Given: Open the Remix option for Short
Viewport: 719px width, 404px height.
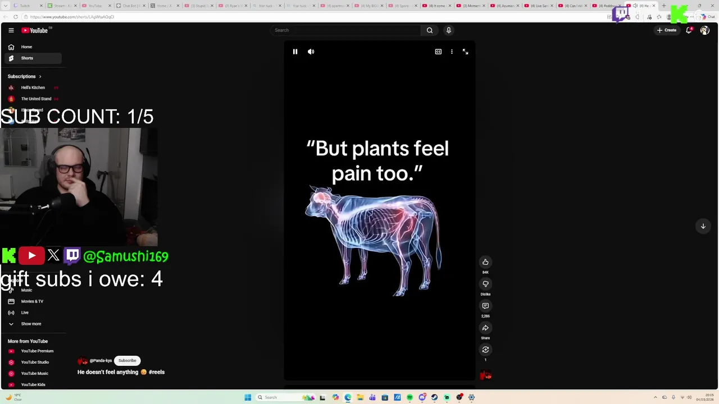Looking at the screenshot, I should [485, 350].
